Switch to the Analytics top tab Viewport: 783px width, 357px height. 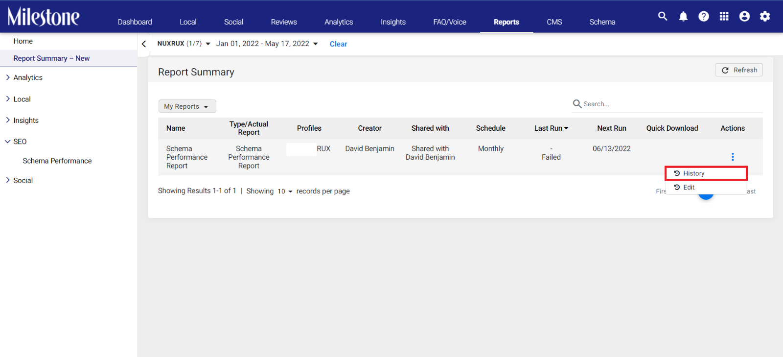339,22
